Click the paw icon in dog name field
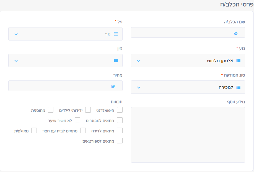The height and width of the screenshot is (172, 254). 236,33
